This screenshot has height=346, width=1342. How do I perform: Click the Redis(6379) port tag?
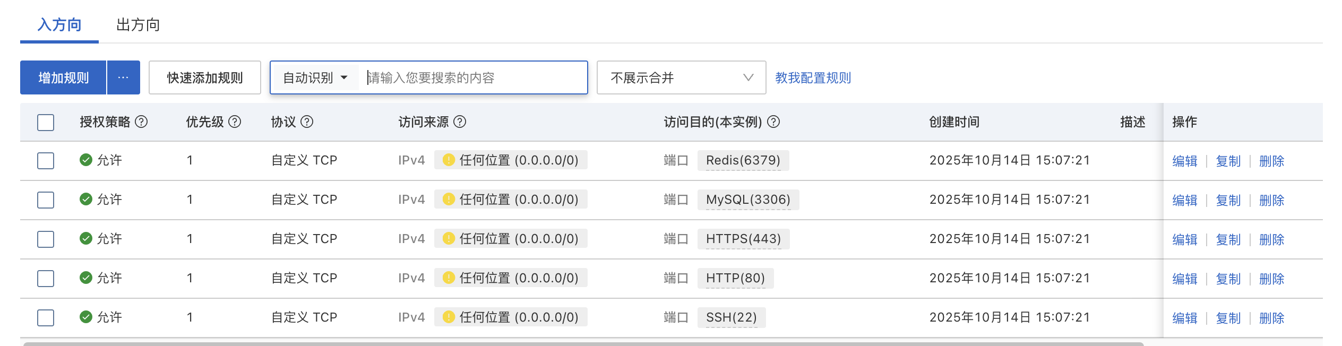743,160
